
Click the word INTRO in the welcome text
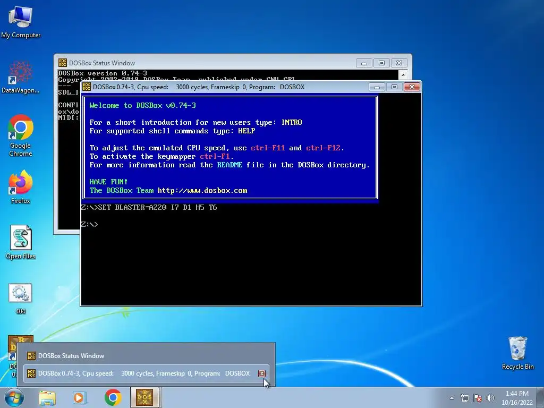click(292, 122)
